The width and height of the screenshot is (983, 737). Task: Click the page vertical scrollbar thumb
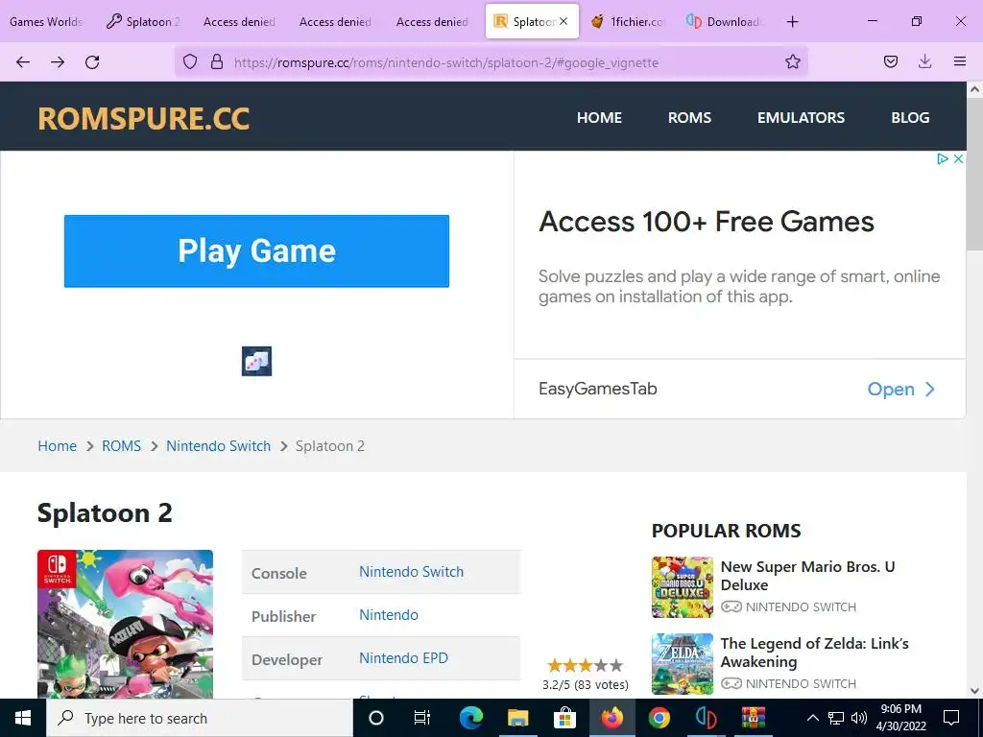974,175
